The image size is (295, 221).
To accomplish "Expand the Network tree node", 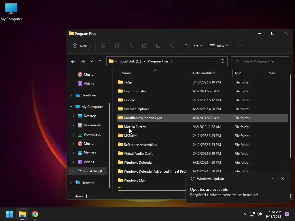I will click(71, 183).
